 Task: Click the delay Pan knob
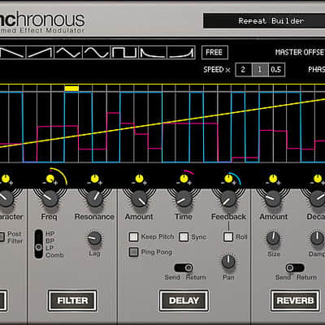228,262
